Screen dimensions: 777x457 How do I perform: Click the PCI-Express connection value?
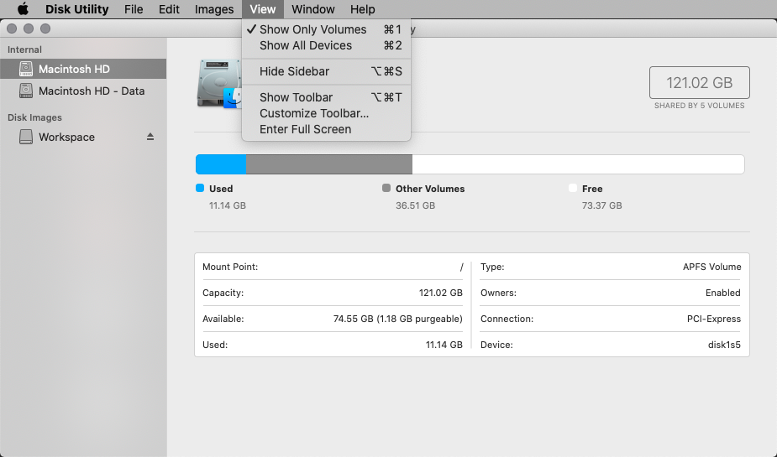(713, 319)
